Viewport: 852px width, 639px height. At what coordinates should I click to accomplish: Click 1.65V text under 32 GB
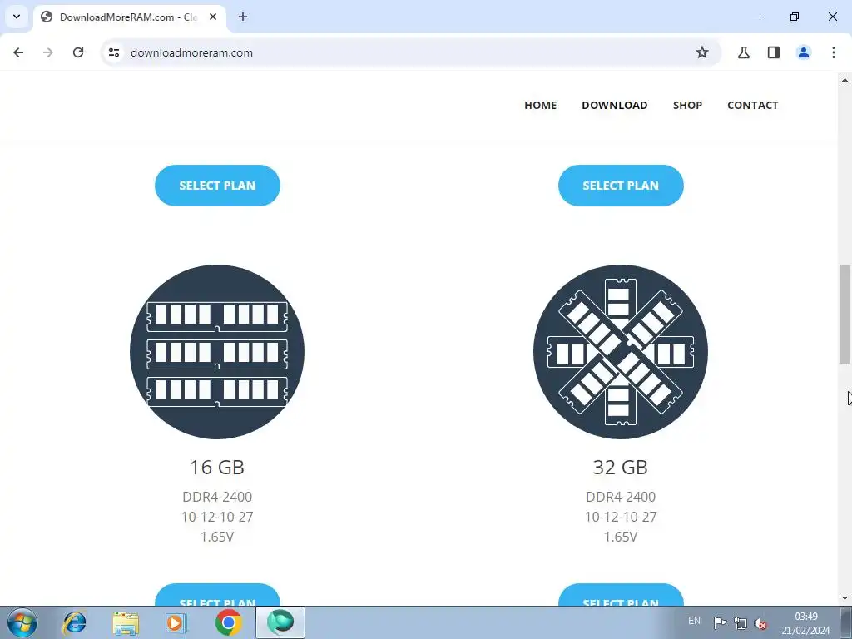[621, 537]
